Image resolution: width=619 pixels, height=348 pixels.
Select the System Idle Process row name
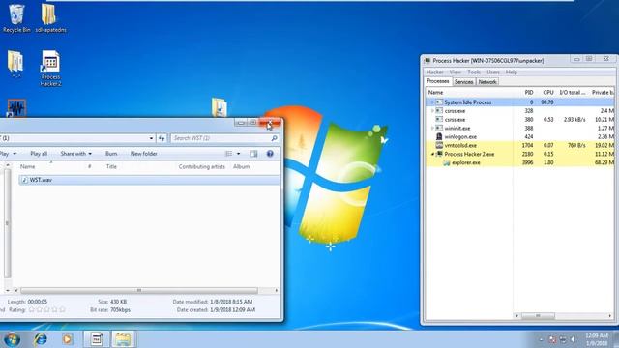(468, 102)
